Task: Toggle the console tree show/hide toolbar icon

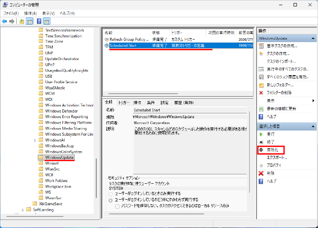Action: (x=30, y=21)
